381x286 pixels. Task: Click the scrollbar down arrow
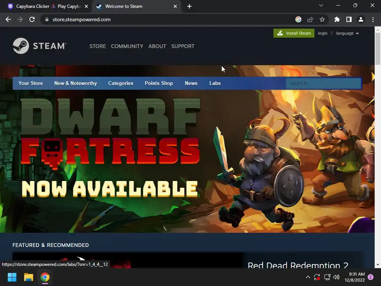[x=378, y=265]
